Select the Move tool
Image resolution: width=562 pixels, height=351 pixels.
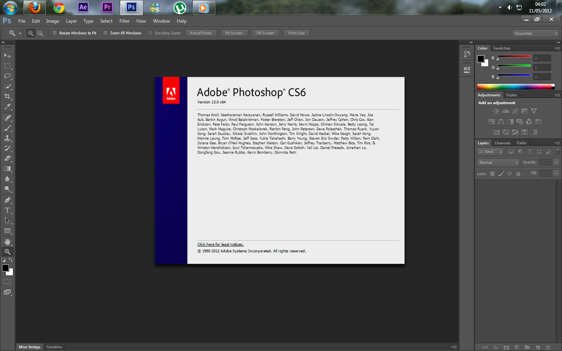(x=7, y=56)
